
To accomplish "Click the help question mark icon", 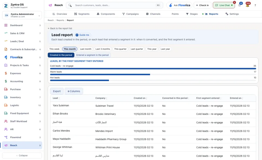I will (x=255, y=5).
